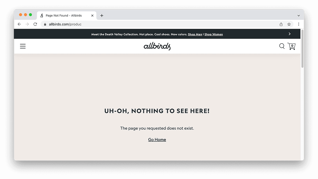Click the Allbirds logo

point(157,46)
